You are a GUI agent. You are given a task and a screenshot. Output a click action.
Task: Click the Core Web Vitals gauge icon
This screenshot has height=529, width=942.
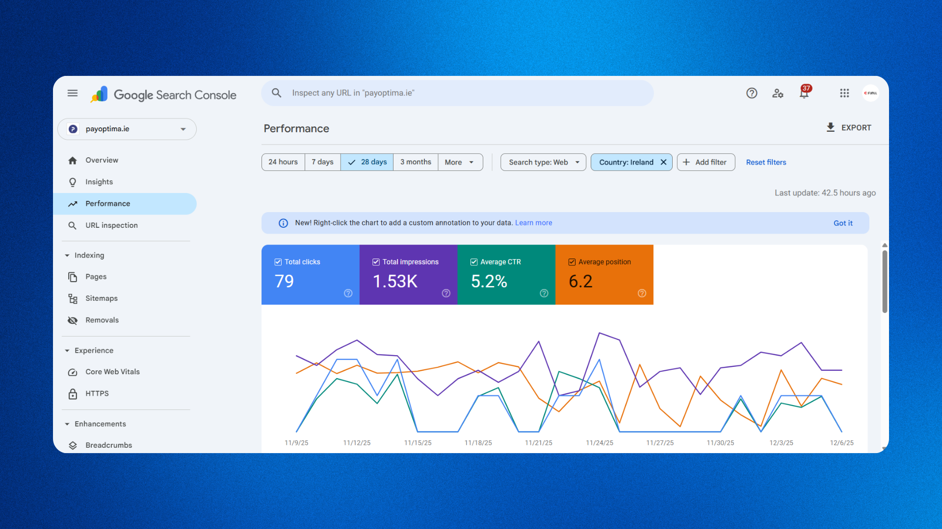pyautogui.click(x=73, y=372)
